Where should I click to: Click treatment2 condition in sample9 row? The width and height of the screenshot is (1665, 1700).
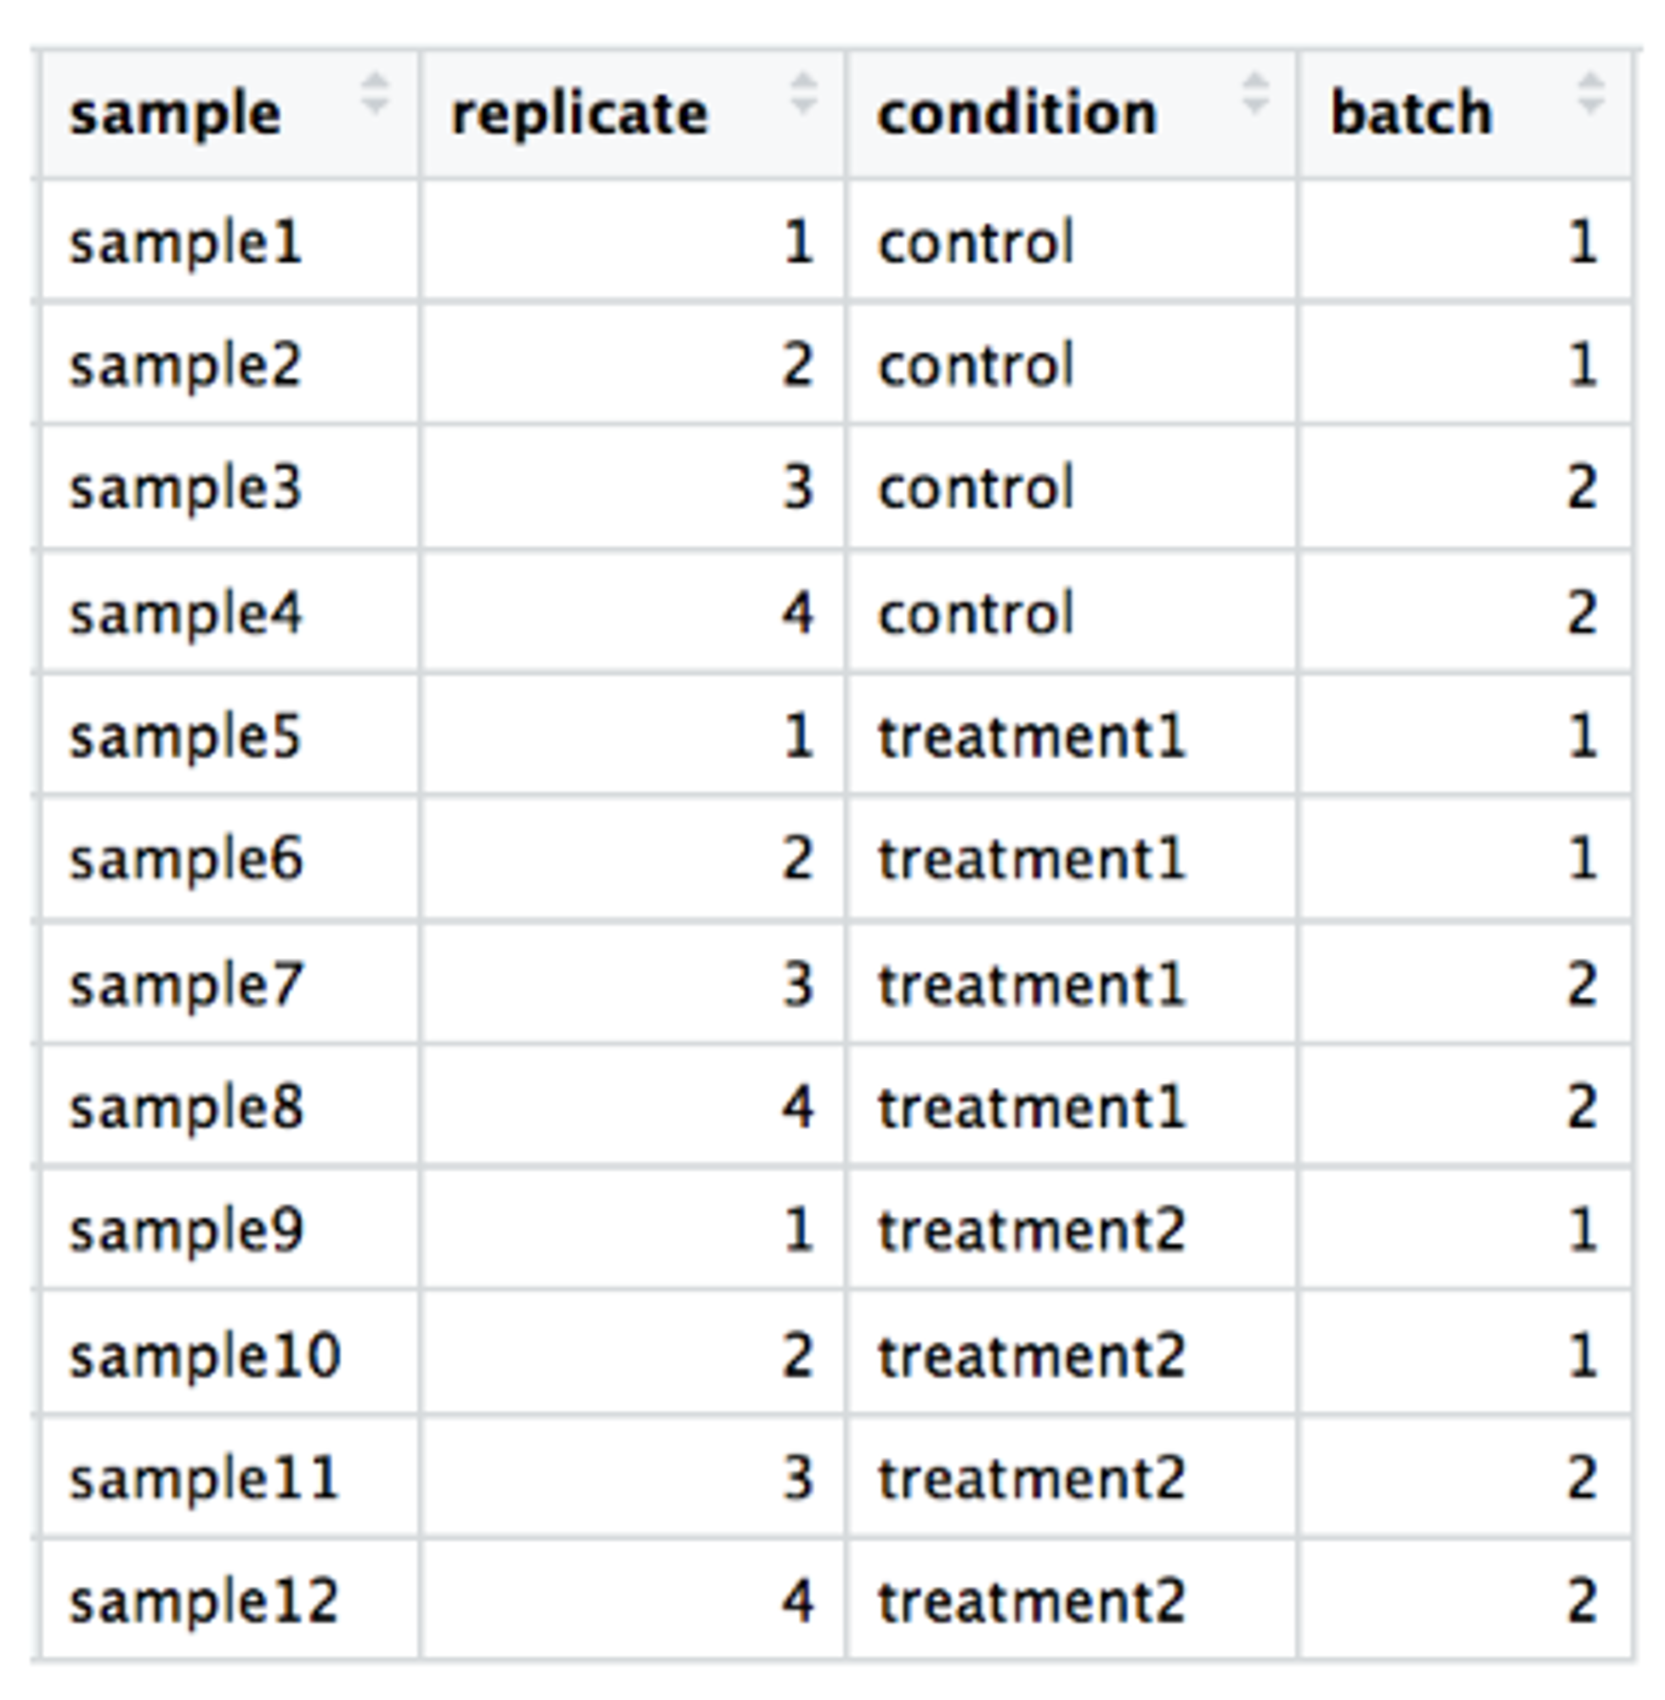[1031, 1230]
